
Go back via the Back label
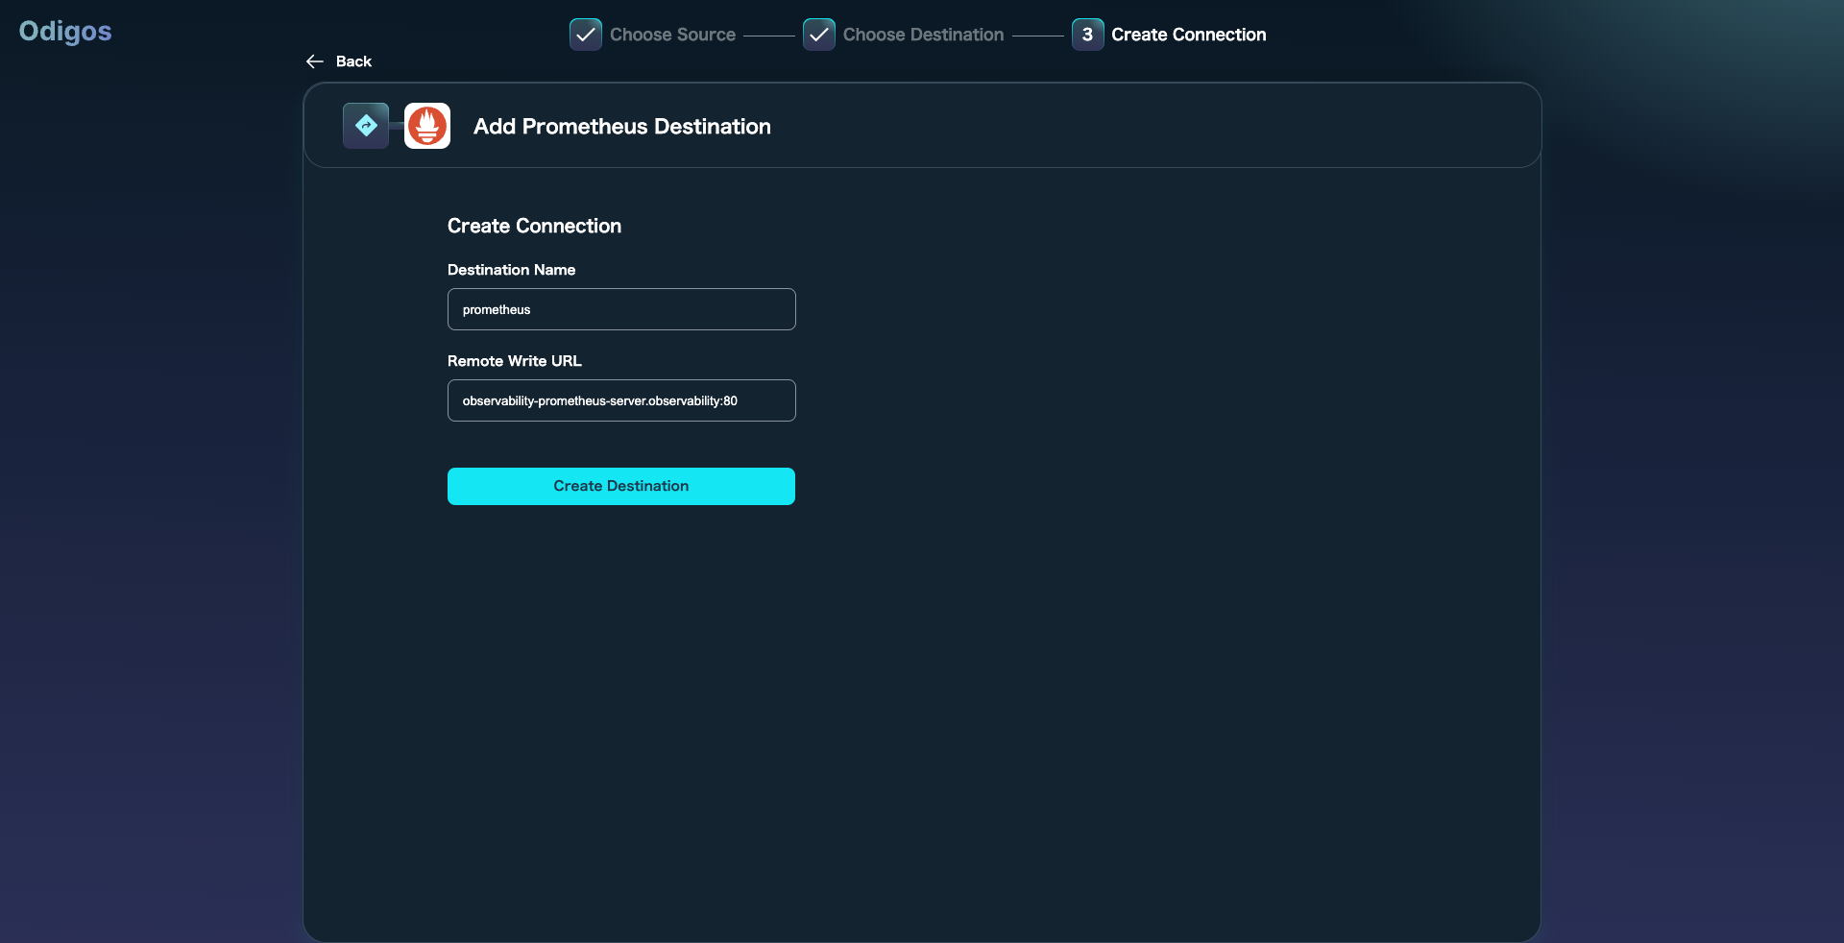point(353,61)
